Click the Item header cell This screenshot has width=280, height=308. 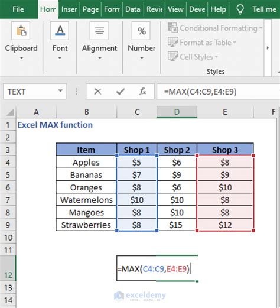coord(86,150)
